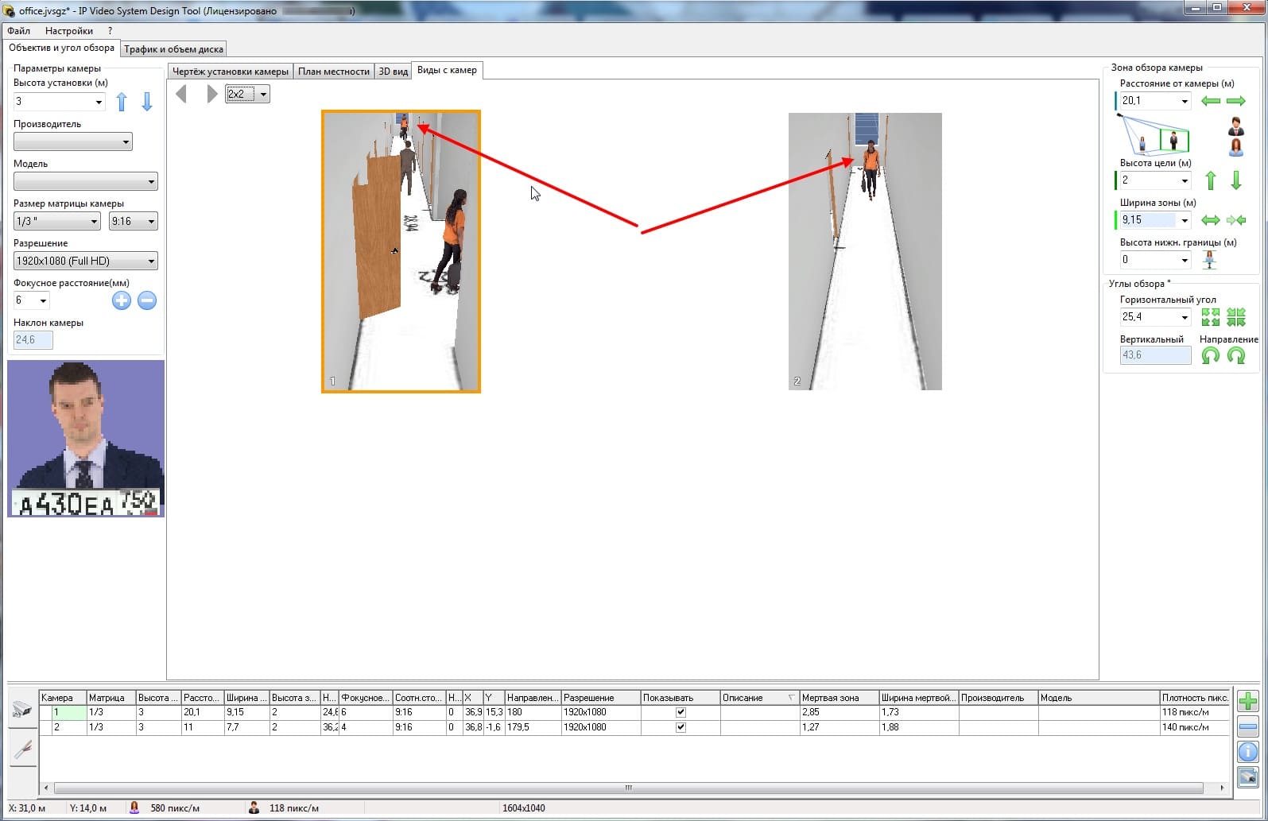
Task: Open the Файл menu
Action: [19, 31]
